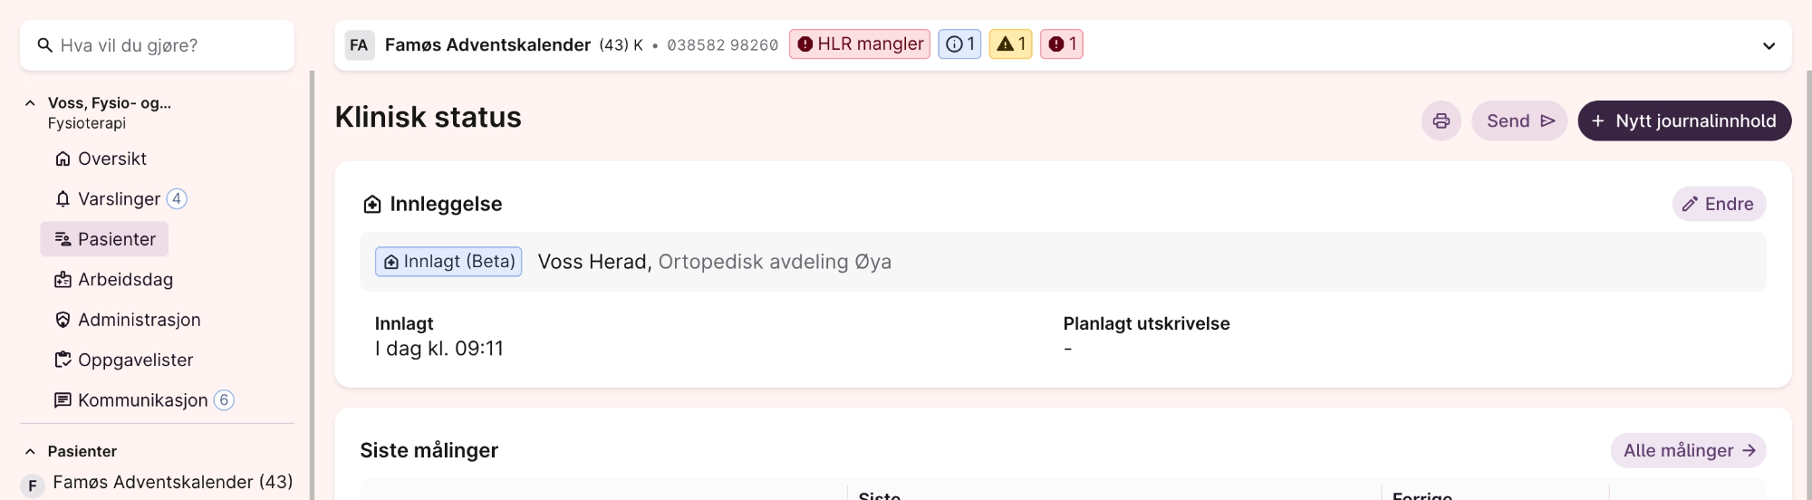Click the print icon button

(1441, 121)
